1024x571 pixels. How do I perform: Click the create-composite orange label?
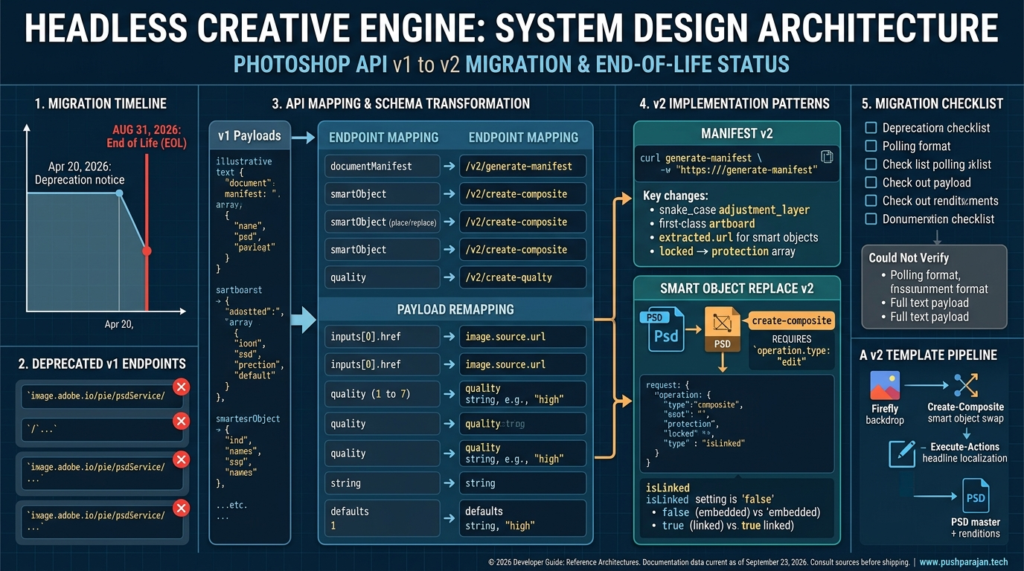pos(791,320)
